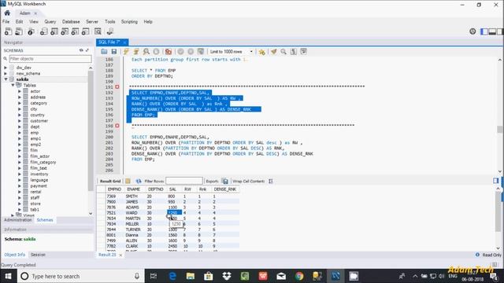The height and width of the screenshot is (283, 504).
Task: Expand the Views node
Action: 13,215
